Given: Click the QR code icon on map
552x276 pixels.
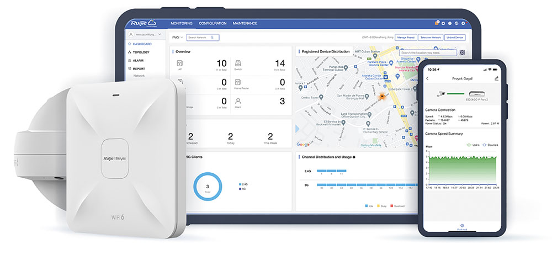Looking at the screenshot, I should click(462, 53).
